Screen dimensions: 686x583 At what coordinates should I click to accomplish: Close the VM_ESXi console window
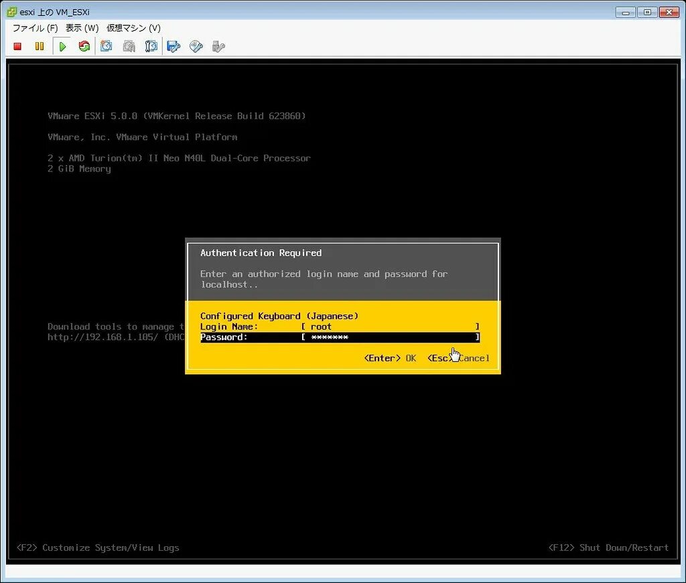point(669,12)
